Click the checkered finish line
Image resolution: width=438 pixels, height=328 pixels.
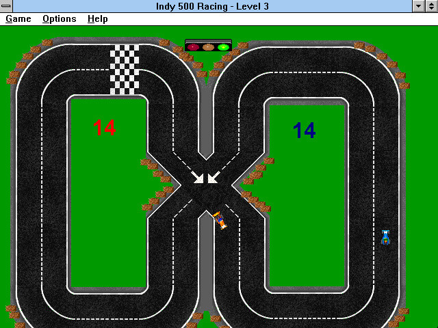tap(125, 70)
